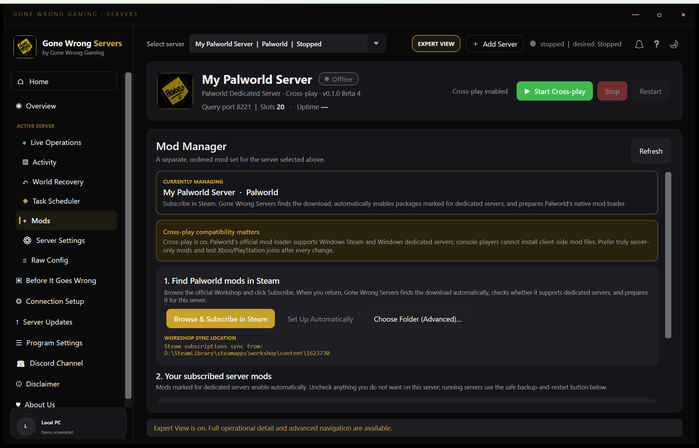Screen dimensions: 699x448
Task: Click the Cross-play compatibility matters heading
Action: pyautogui.click(x=211, y=232)
